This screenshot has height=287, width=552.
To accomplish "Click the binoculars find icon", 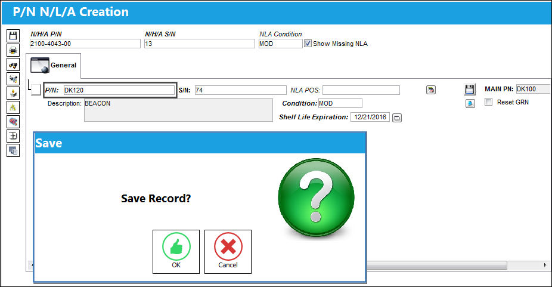I will pyautogui.click(x=13, y=64).
